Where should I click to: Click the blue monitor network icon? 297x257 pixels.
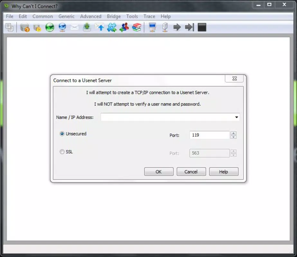[x=153, y=27]
